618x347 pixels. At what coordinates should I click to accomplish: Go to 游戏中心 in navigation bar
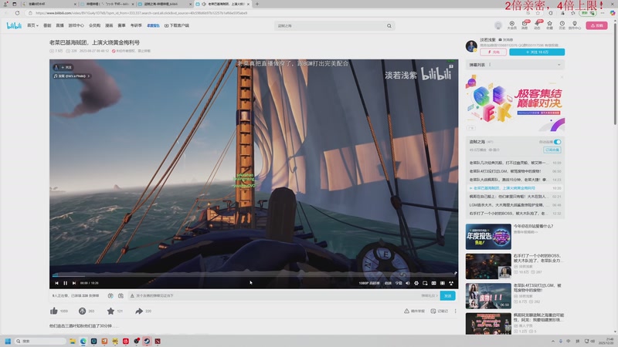76,25
